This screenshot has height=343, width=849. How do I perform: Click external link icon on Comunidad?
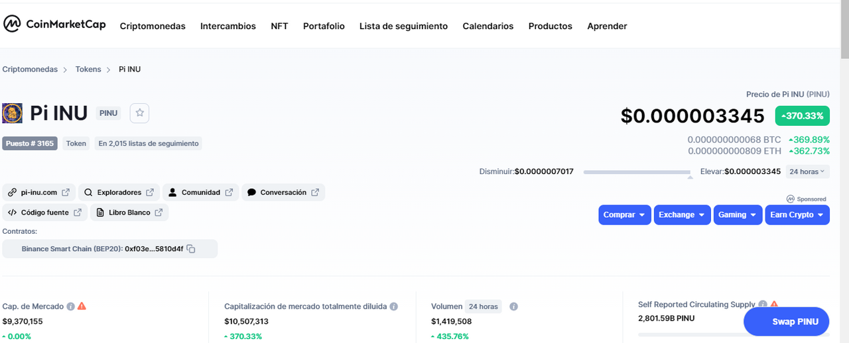pos(229,193)
